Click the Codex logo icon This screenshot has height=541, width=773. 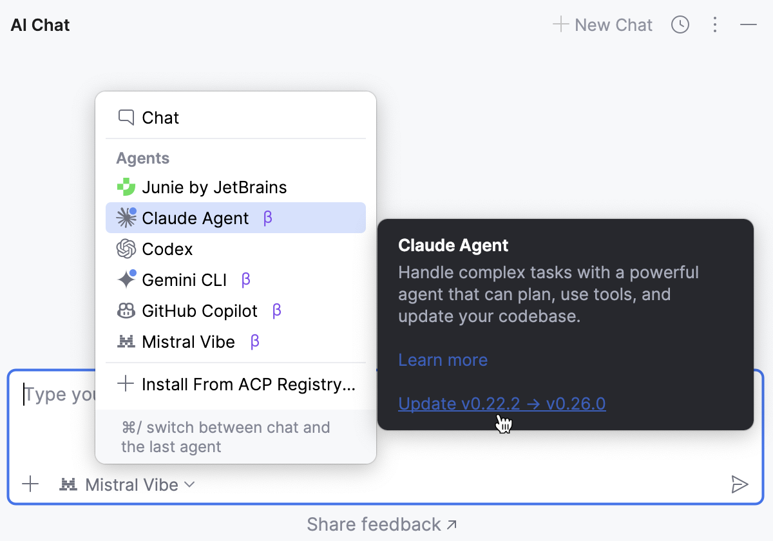[x=126, y=249]
